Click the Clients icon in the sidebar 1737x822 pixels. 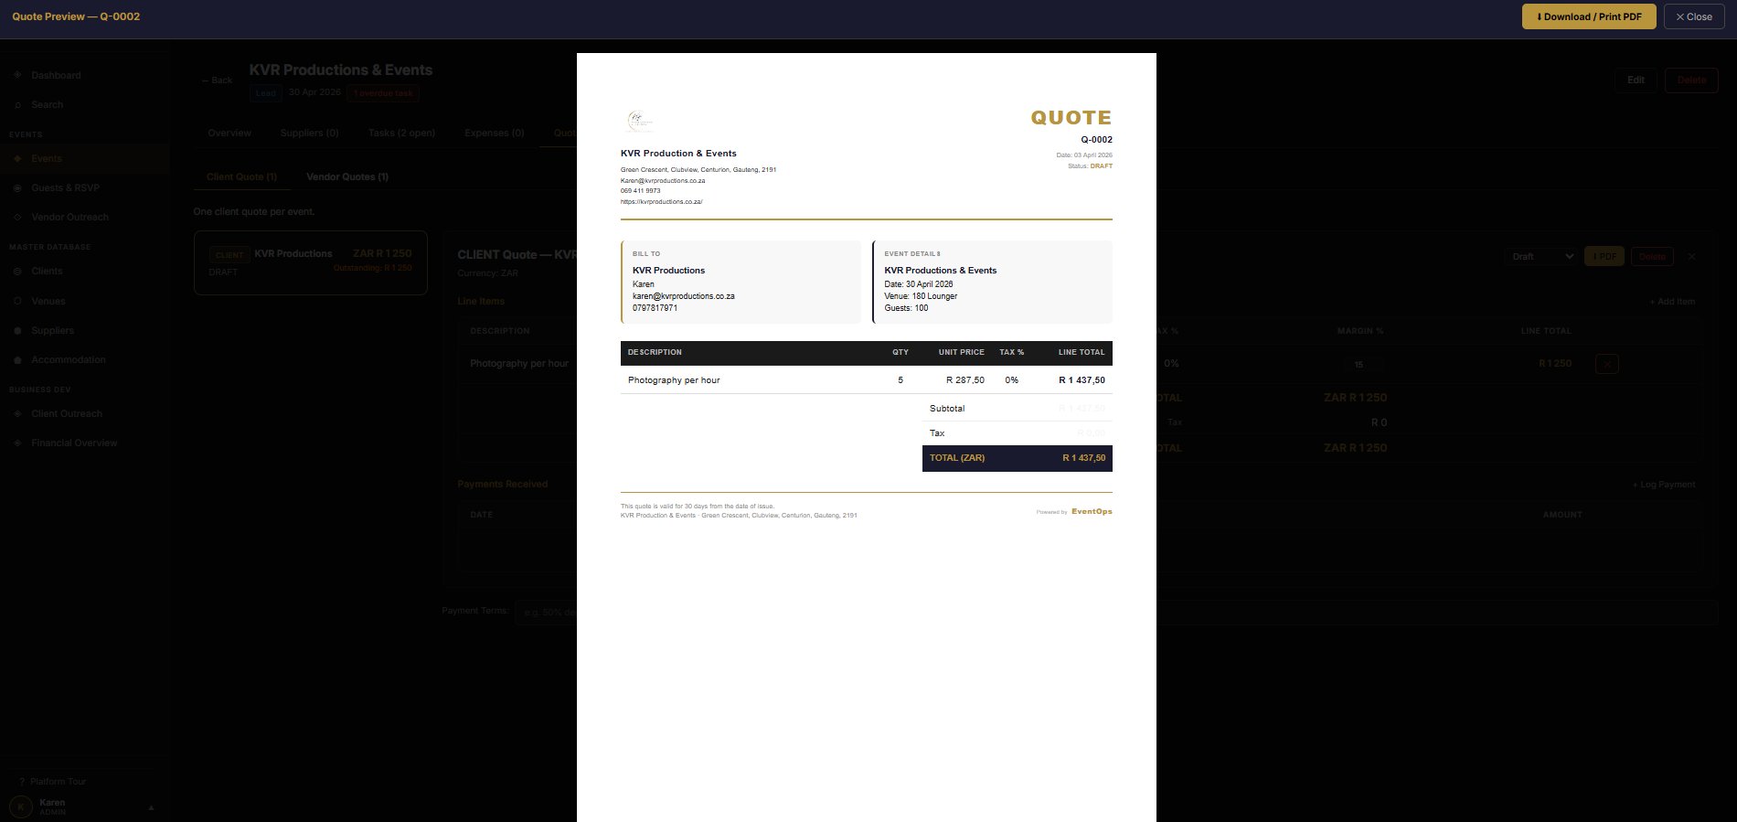click(17, 272)
